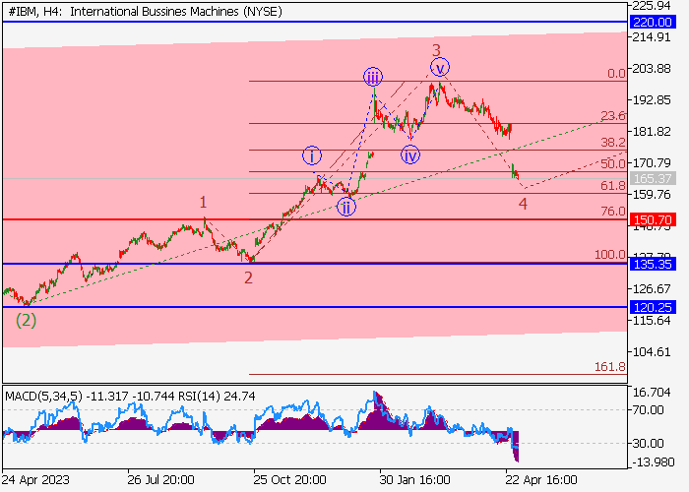Viewport: 689px width, 492px height.
Task: Click the 30 Jan 16:00 date label
Action: 414,480
